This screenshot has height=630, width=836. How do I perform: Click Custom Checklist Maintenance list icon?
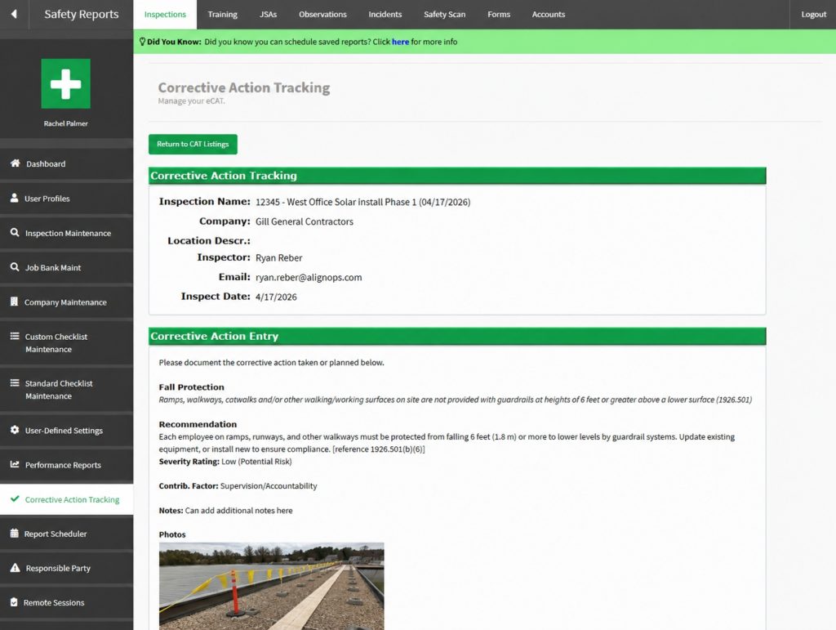(15, 336)
